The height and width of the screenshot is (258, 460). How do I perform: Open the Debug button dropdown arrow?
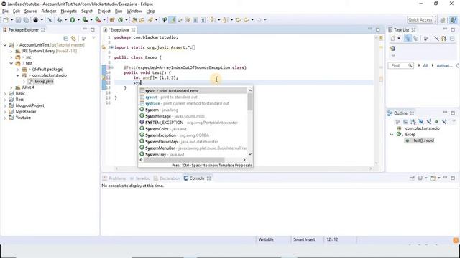click(65, 20)
